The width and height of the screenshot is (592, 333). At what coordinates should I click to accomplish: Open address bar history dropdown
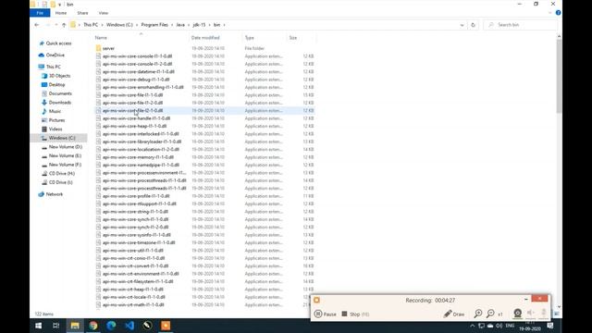(x=462, y=25)
